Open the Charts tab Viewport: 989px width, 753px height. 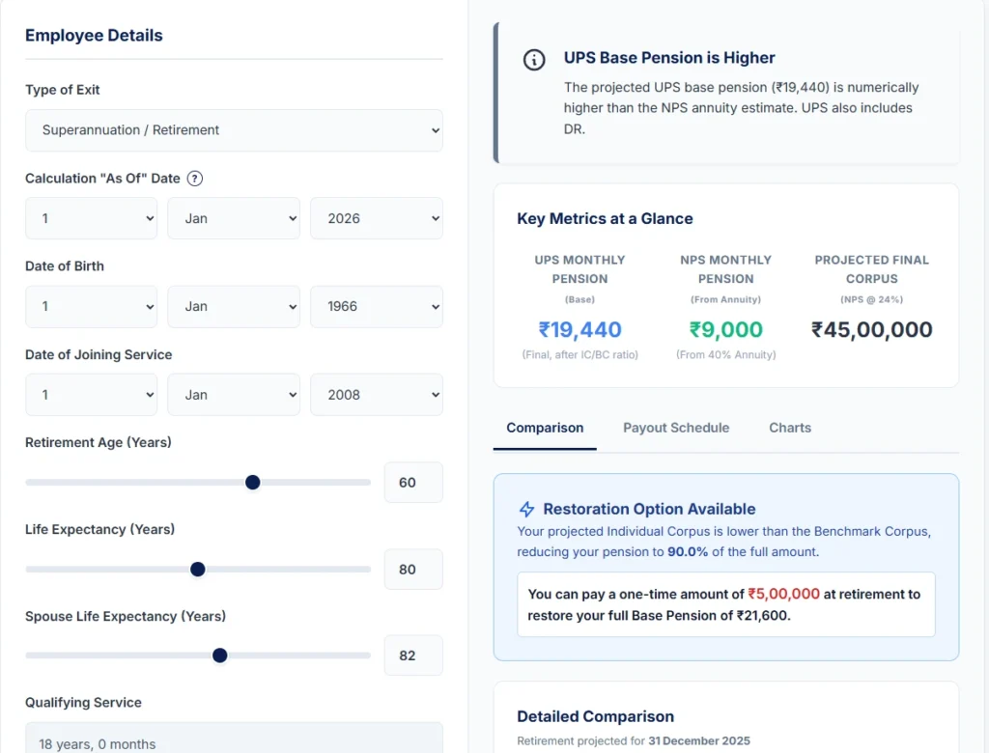tap(790, 428)
